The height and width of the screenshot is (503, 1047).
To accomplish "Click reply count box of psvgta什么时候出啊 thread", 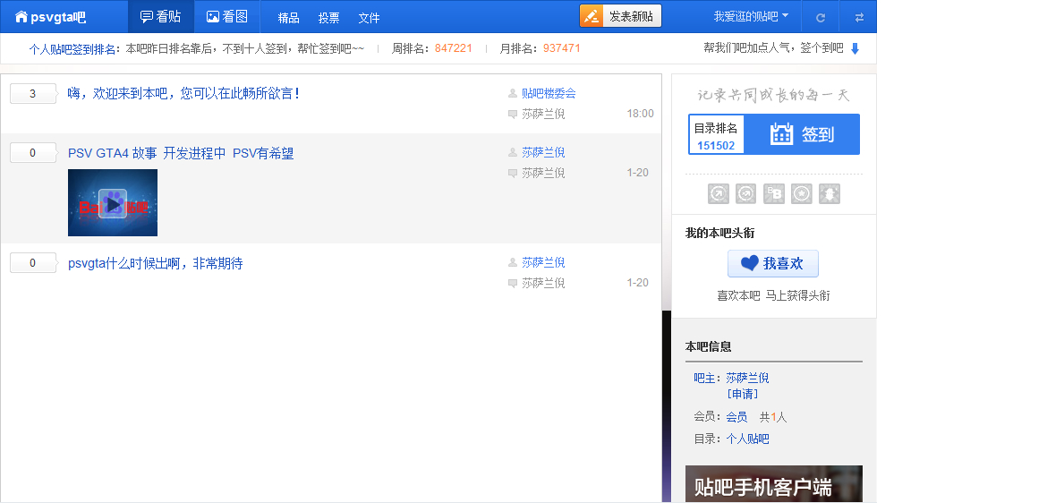I will (33, 263).
